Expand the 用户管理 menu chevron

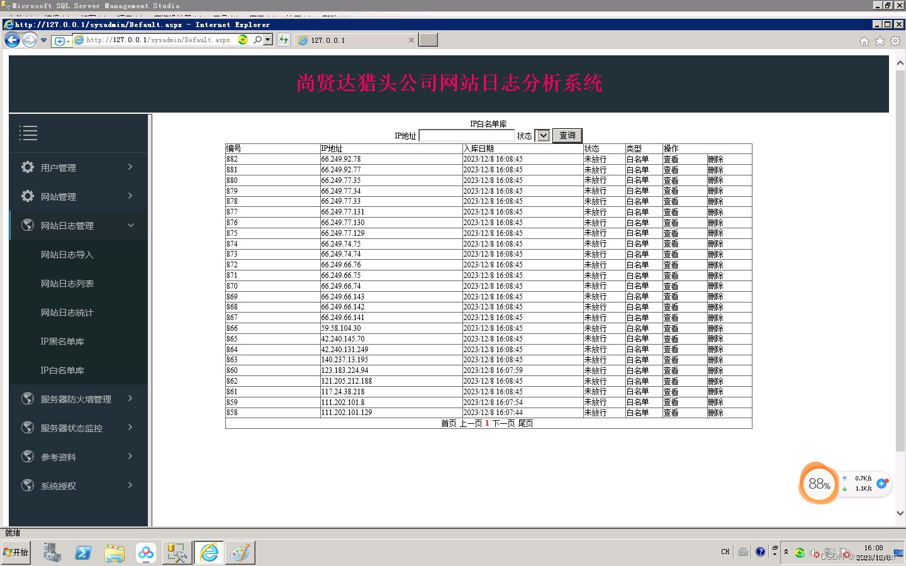click(x=130, y=167)
